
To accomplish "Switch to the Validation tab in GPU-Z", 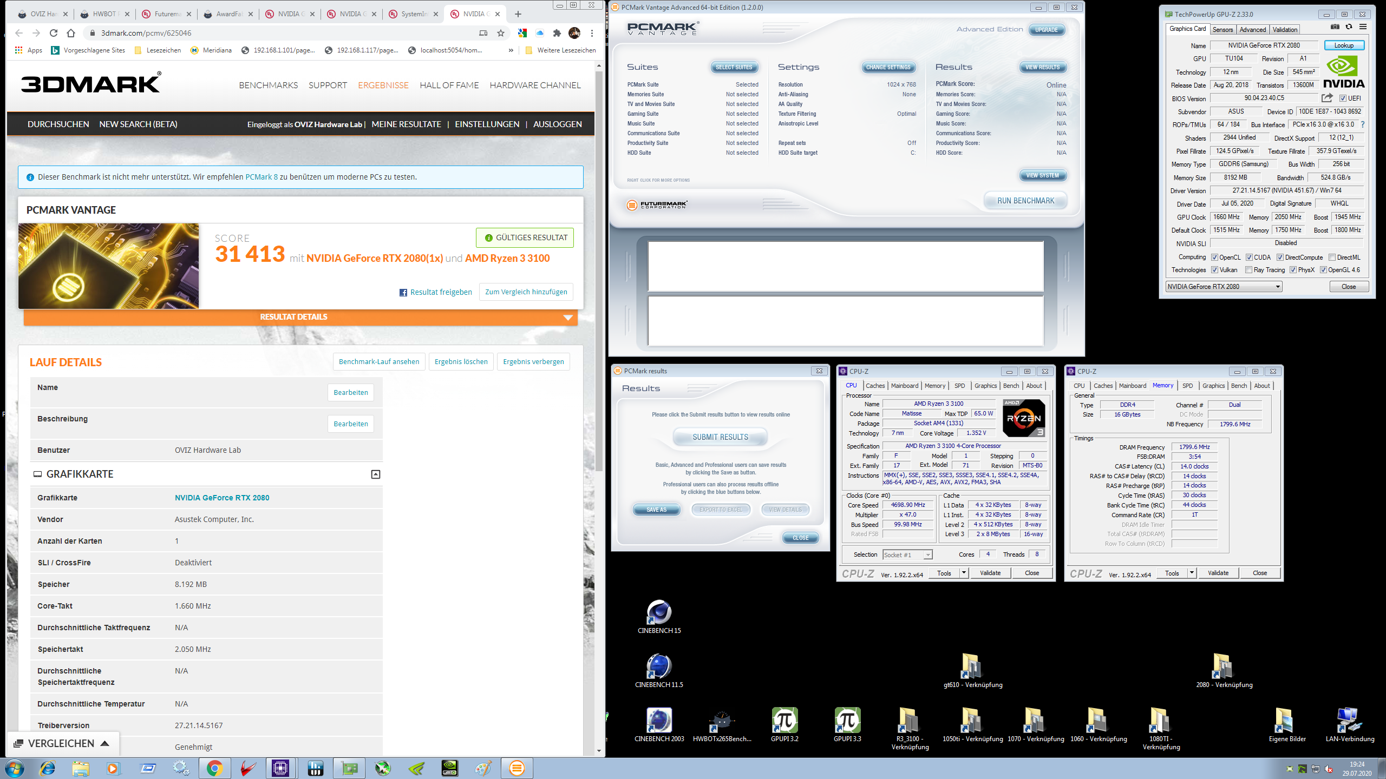I will pos(1285,30).
